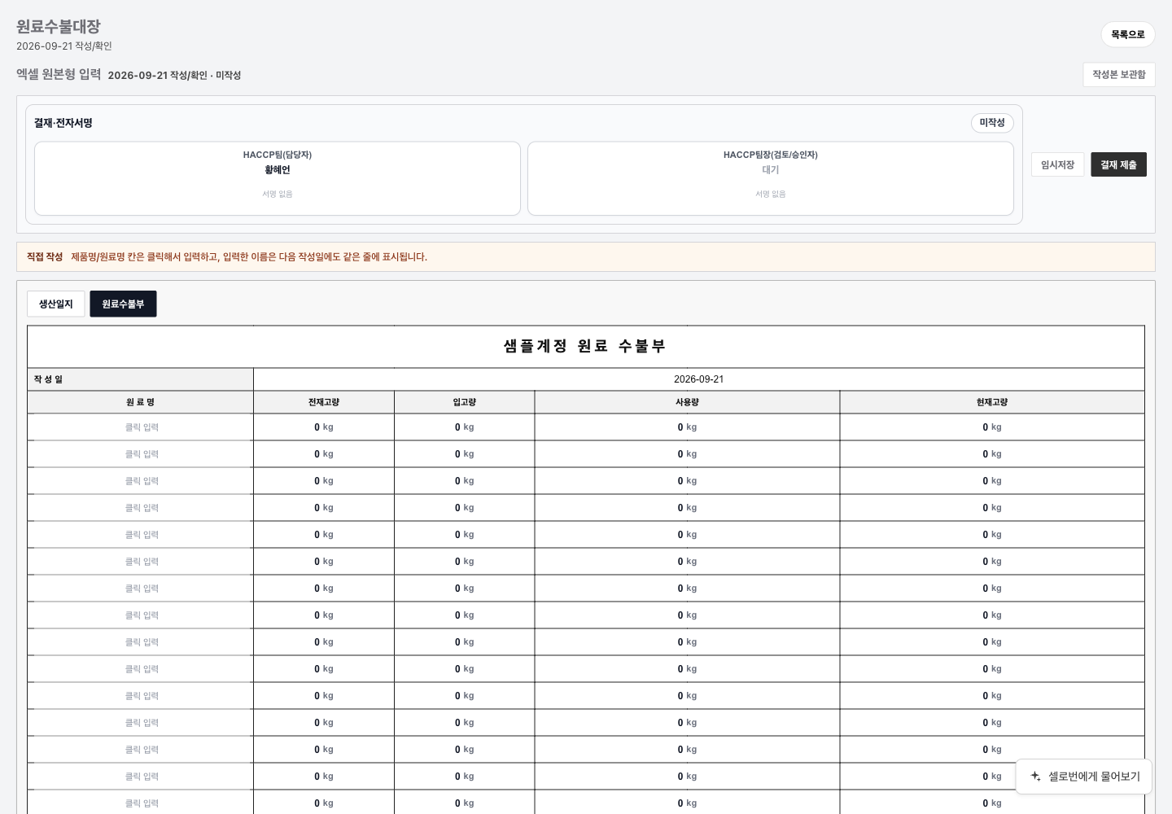This screenshot has height=814, width=1172.
Task: Edit the first row's 사용량 0 kg cell
Action: click(687, 427)
